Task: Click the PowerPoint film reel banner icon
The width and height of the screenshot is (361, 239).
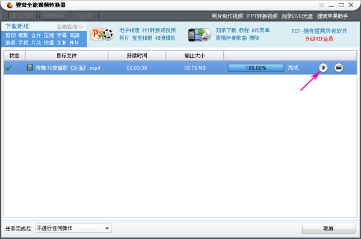Action: point(102,34)
